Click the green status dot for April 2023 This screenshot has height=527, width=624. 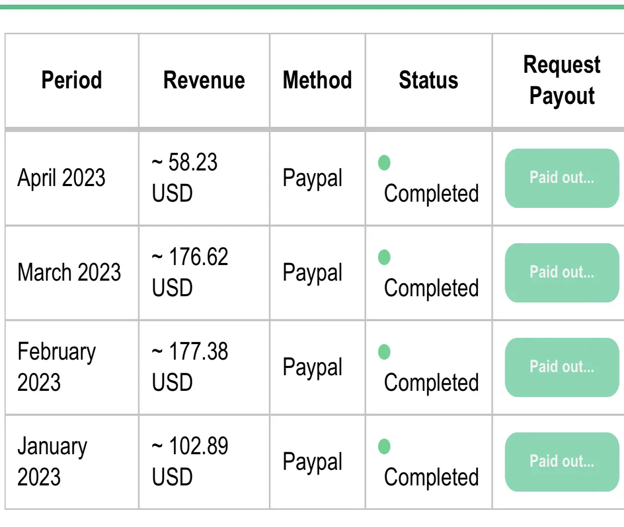(x=384, y=163)
